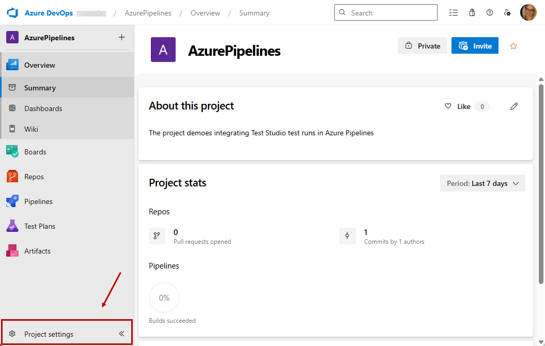The width and height of the screenshot is (545, 346).
Task: Favorite the project with star icon
Action: point(513,46)
